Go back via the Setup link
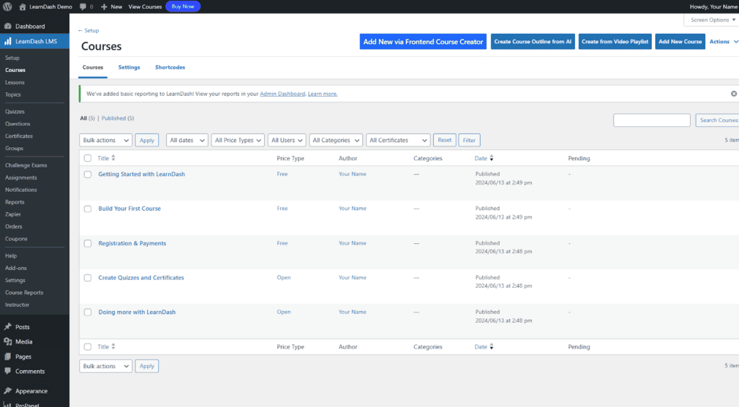Image resolution: width=739 pixels, height=407 pixels. click(x=89, y=30)
